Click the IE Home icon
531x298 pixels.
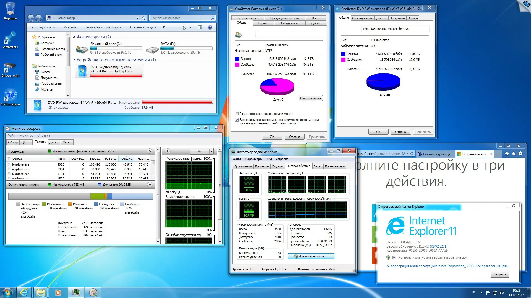click(x=507, y=154)
